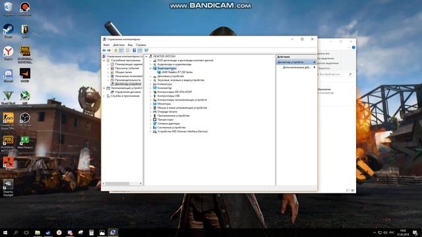The height and width of the screenshot is (237, 422).
Task: Click the Back arrow in the toolbar
Action: click(104, 51)
